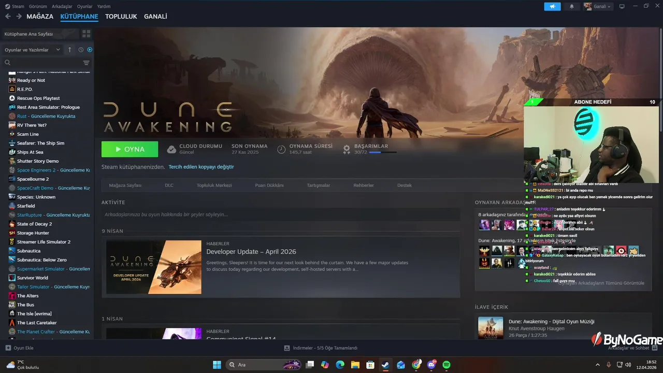Viewport: 663px width, 373px height.
Task: Toggle the ready-to-play filter icon
Action: click(90, 50)
